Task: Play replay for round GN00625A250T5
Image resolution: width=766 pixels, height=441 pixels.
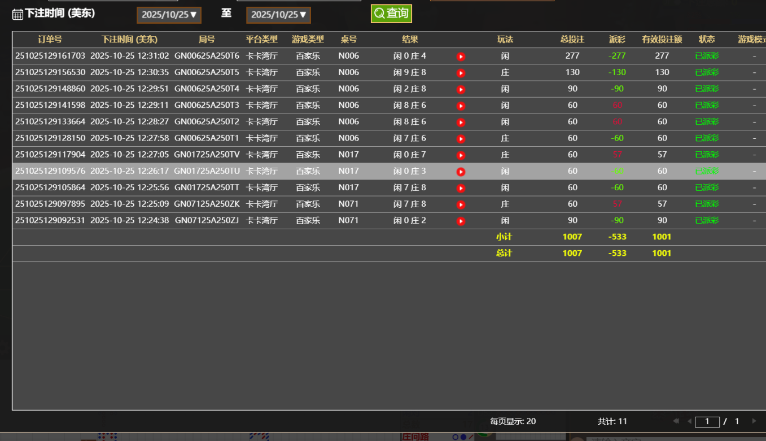Action: (x=461, y=73)
